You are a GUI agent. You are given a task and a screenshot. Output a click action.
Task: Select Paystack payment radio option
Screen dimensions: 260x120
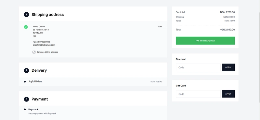click(x=25, y=109)
